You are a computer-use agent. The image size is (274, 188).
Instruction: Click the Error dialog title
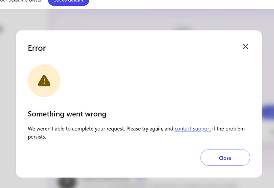pos(37,48)
